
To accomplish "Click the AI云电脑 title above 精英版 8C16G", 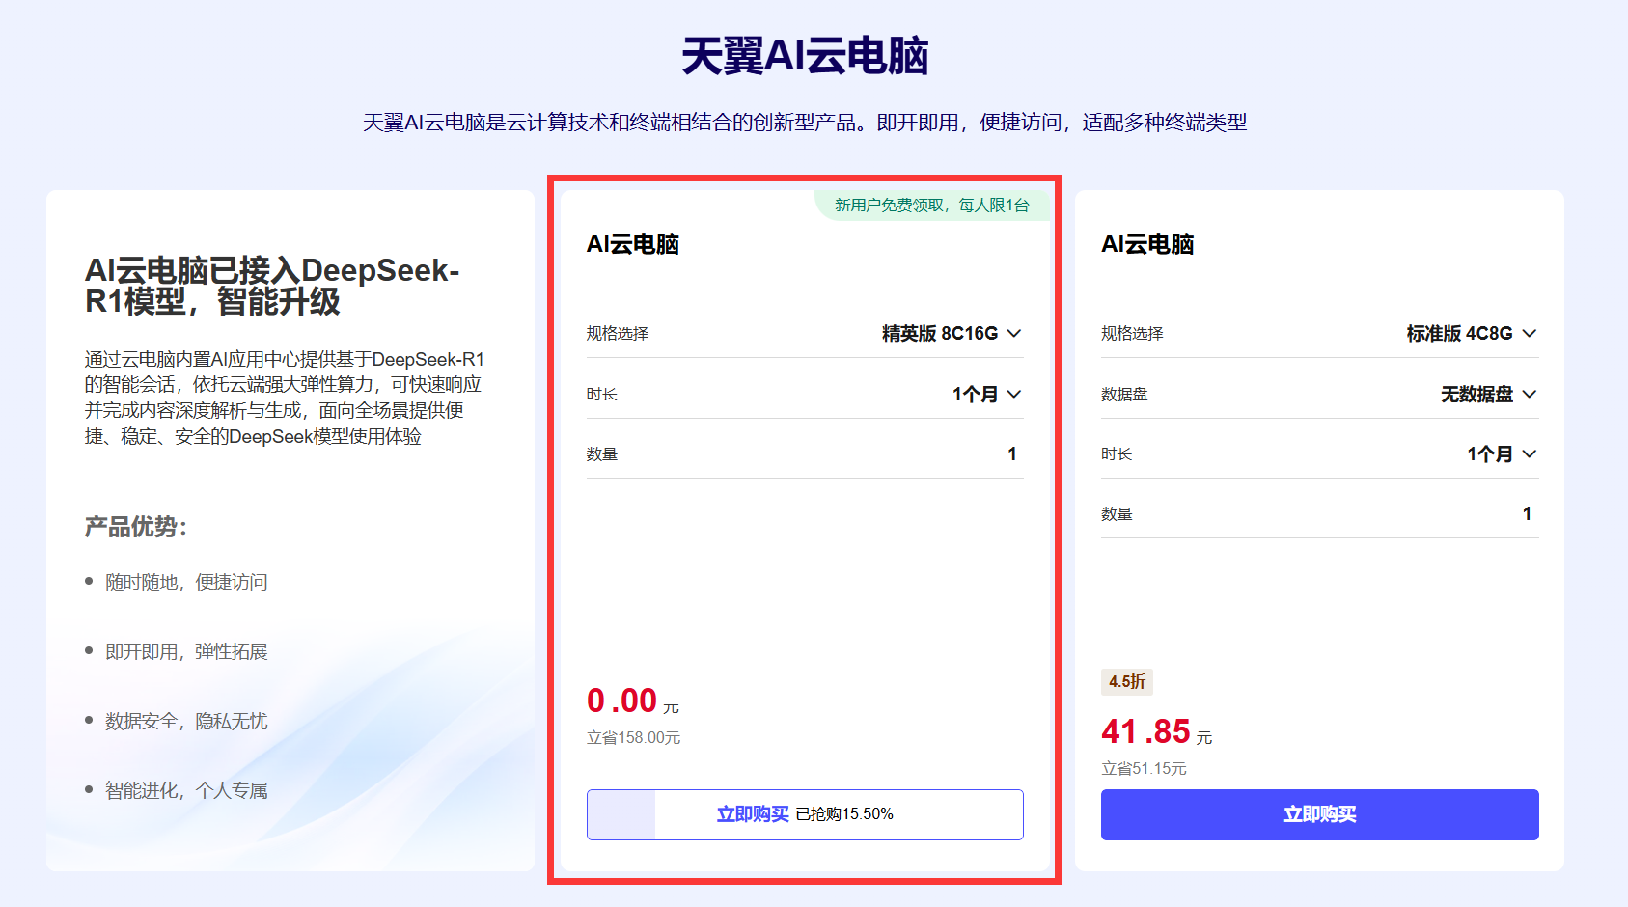I will tap(633, 244).
